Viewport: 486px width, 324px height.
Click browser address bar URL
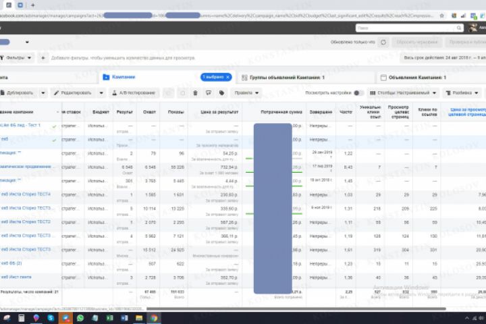tap(217, 16)
